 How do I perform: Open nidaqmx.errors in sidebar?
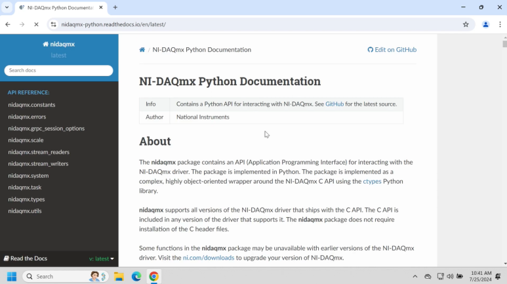(27, 117)
